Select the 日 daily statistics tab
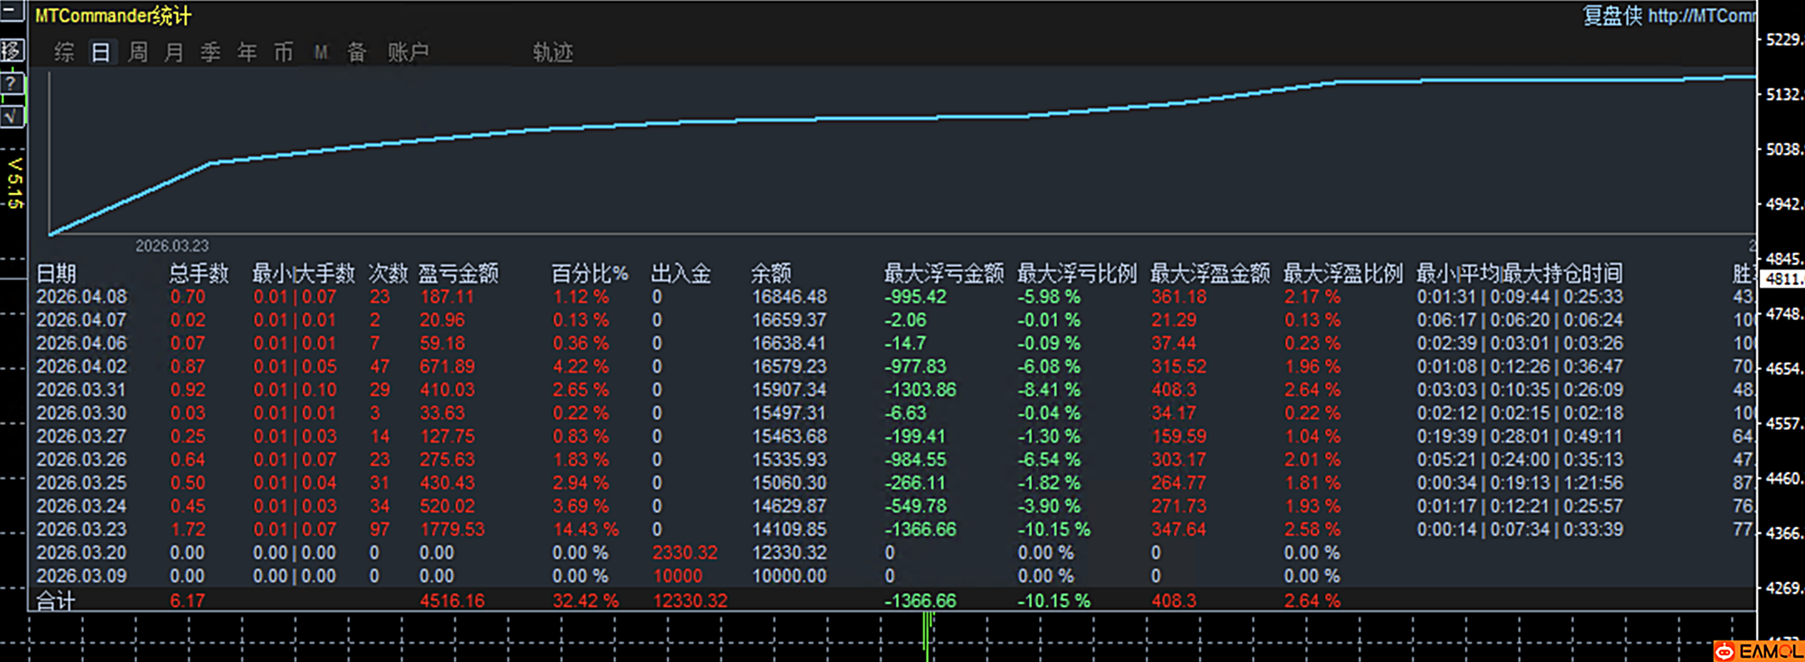The image size is (1805, 662). 101,52
